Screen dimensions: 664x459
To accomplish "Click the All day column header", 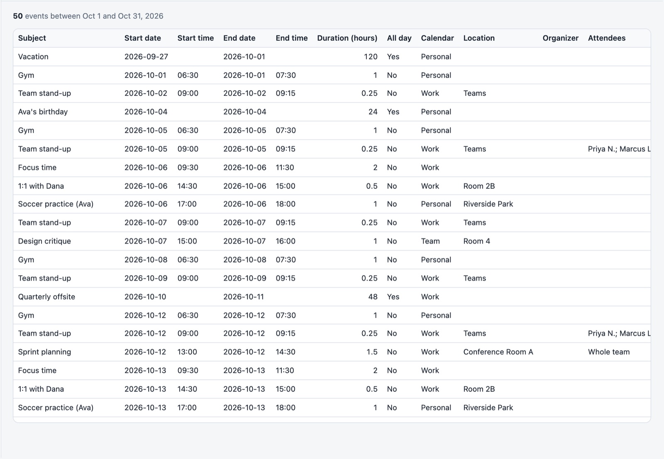I will pos(399,38).
